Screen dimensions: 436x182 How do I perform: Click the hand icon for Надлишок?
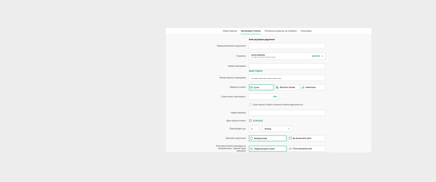(x=303, y=87)
